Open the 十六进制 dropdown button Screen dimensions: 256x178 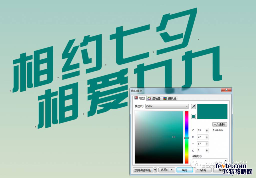point(219,124)
